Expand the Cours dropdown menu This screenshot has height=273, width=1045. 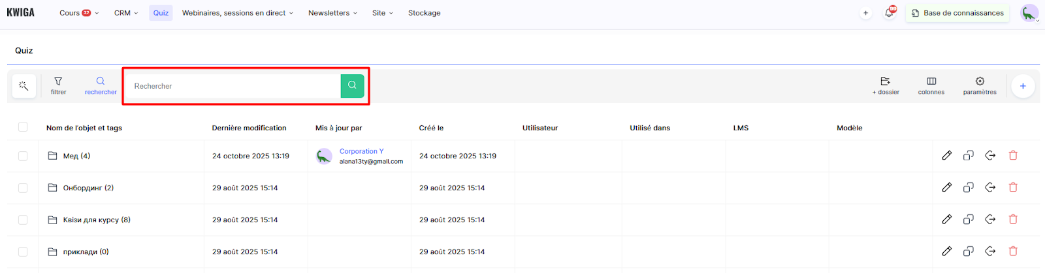pos(79,13)
